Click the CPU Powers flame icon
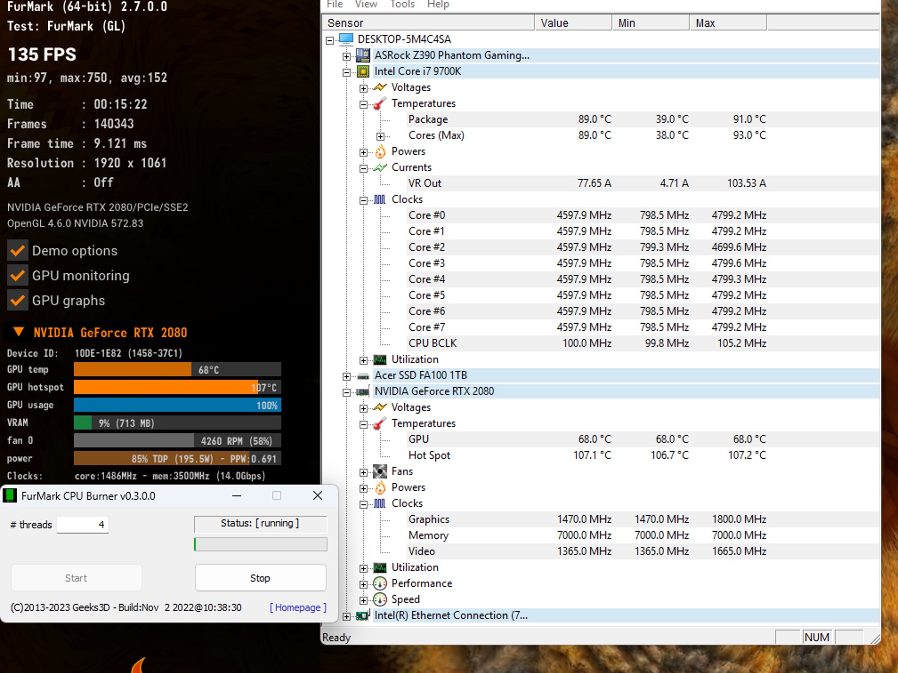Screen dimensions: 898x673 coord(380,152)
